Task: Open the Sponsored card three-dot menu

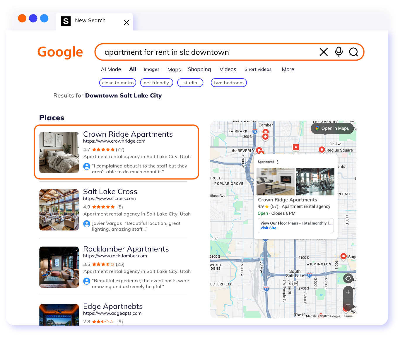Action: point(277,162)
